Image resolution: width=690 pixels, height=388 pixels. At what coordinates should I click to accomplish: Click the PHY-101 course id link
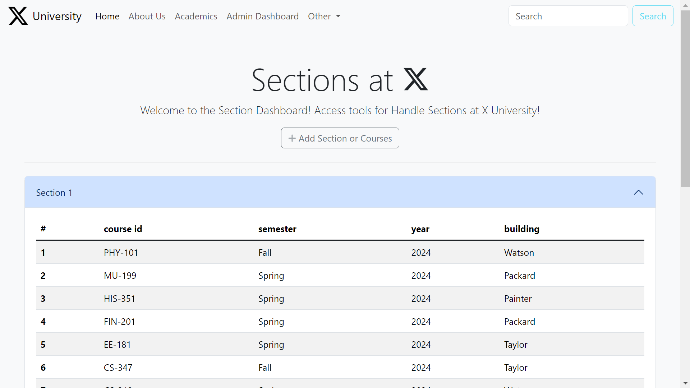pyautogui.click(x=121, y=252)
